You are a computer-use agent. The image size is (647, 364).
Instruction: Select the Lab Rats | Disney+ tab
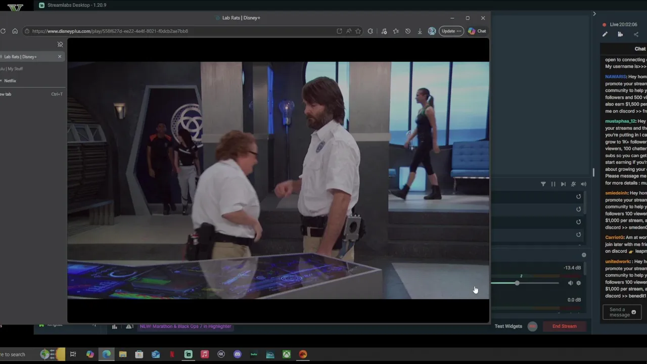29,57
